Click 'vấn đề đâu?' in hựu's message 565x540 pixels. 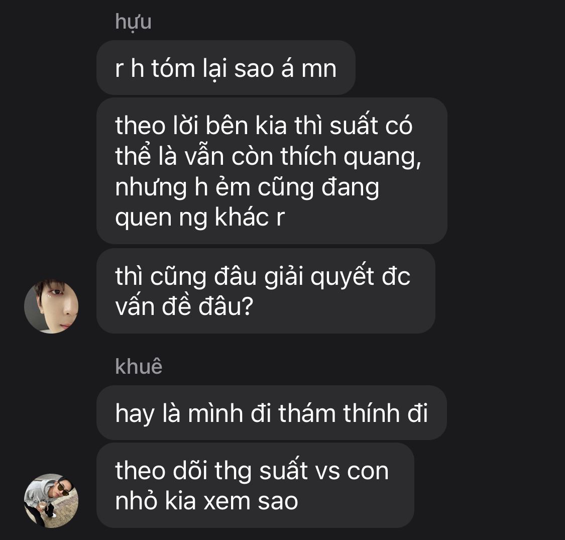pyautogui.click(x=184, y=307)
